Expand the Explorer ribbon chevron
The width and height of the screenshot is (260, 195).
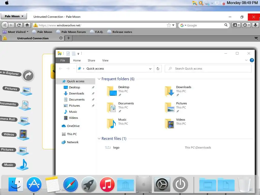[x=246, y=60]
